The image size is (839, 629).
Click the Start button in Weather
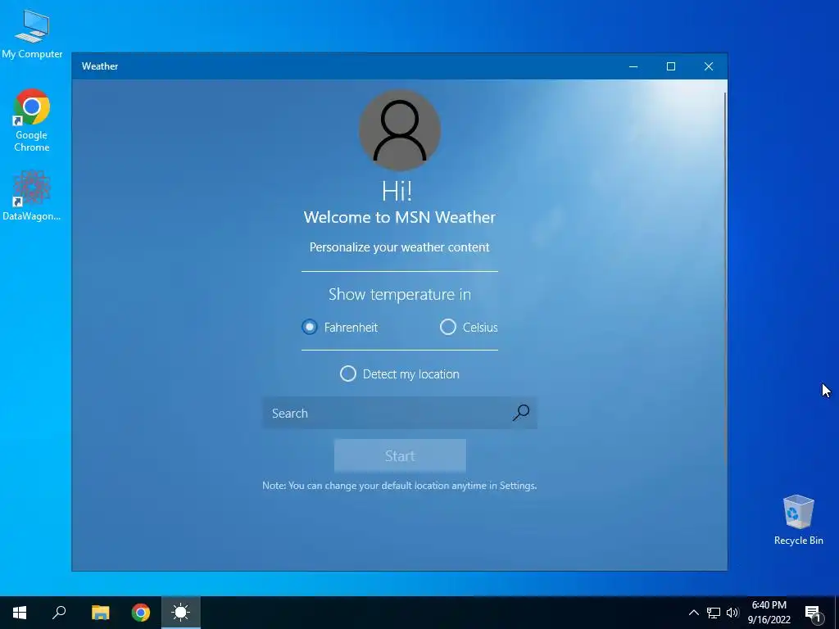[x=400, y=455]
